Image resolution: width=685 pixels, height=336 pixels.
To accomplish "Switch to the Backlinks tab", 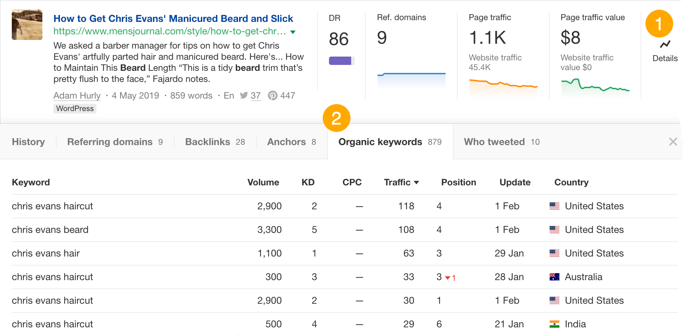I will (x=208, y=142).
